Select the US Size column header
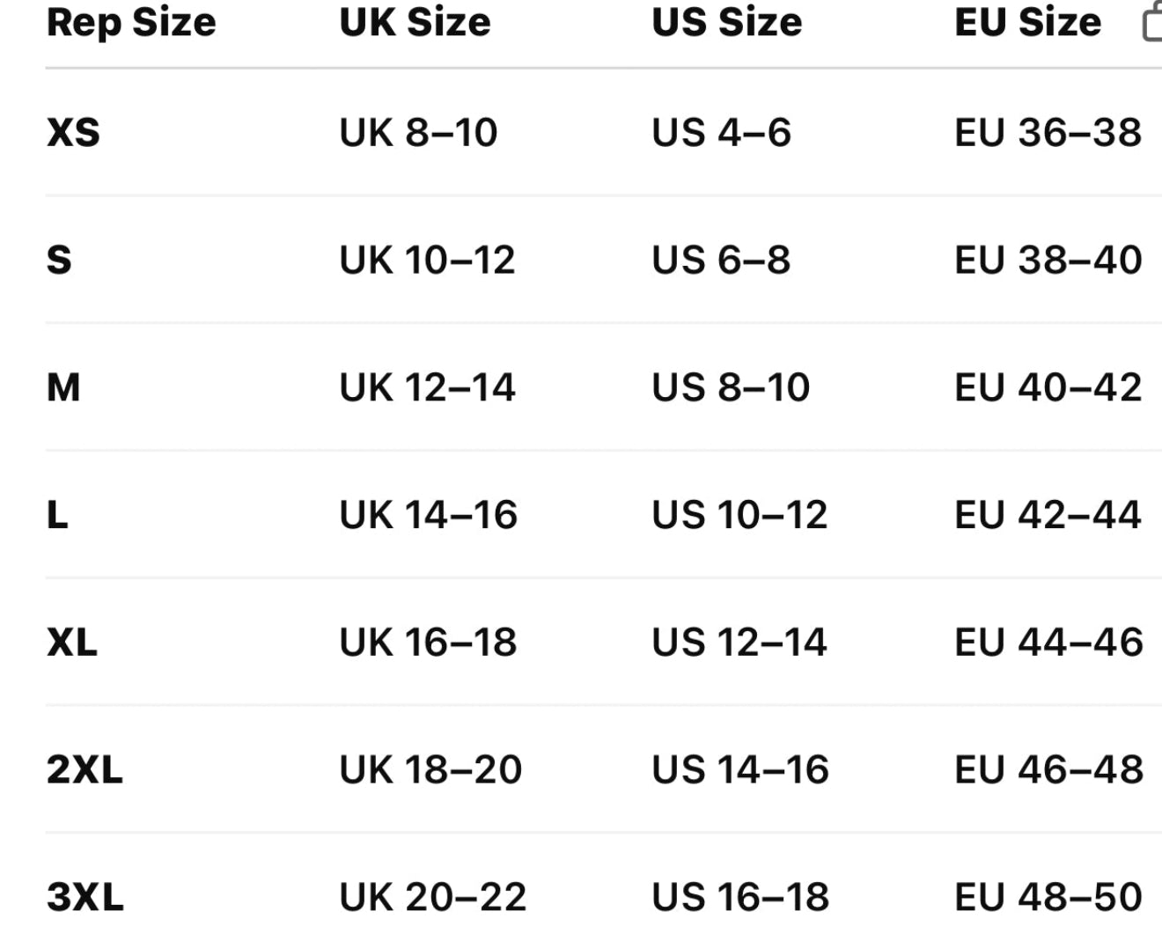This screenshot has width=1162, height=948. point(726,22)
